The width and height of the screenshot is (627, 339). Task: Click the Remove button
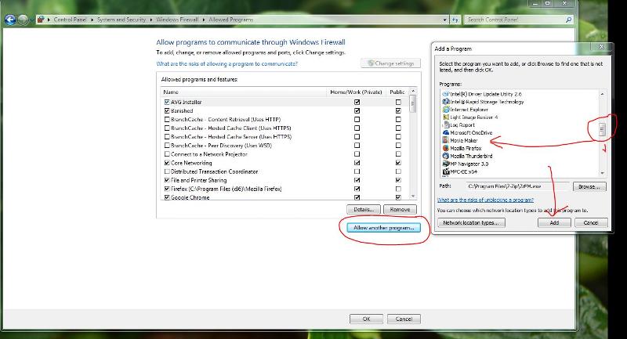point(400,209)
